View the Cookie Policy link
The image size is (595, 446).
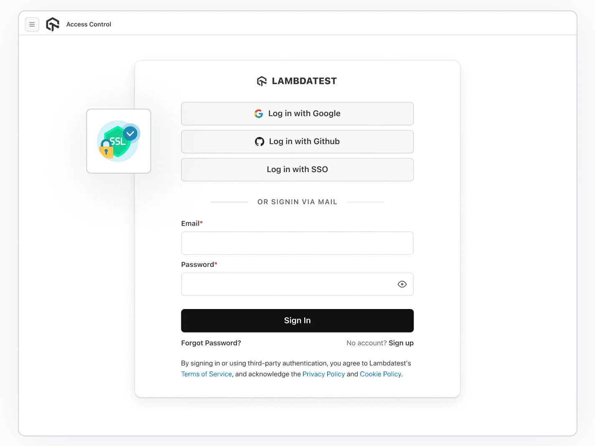[x=380, y=374]
